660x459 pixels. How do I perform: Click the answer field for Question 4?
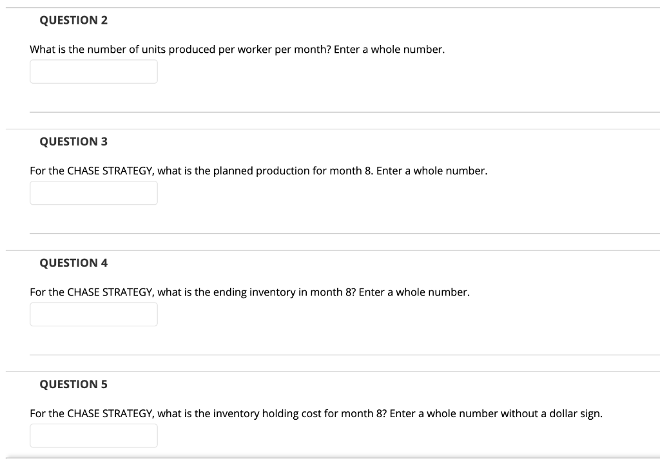[93, 314]
